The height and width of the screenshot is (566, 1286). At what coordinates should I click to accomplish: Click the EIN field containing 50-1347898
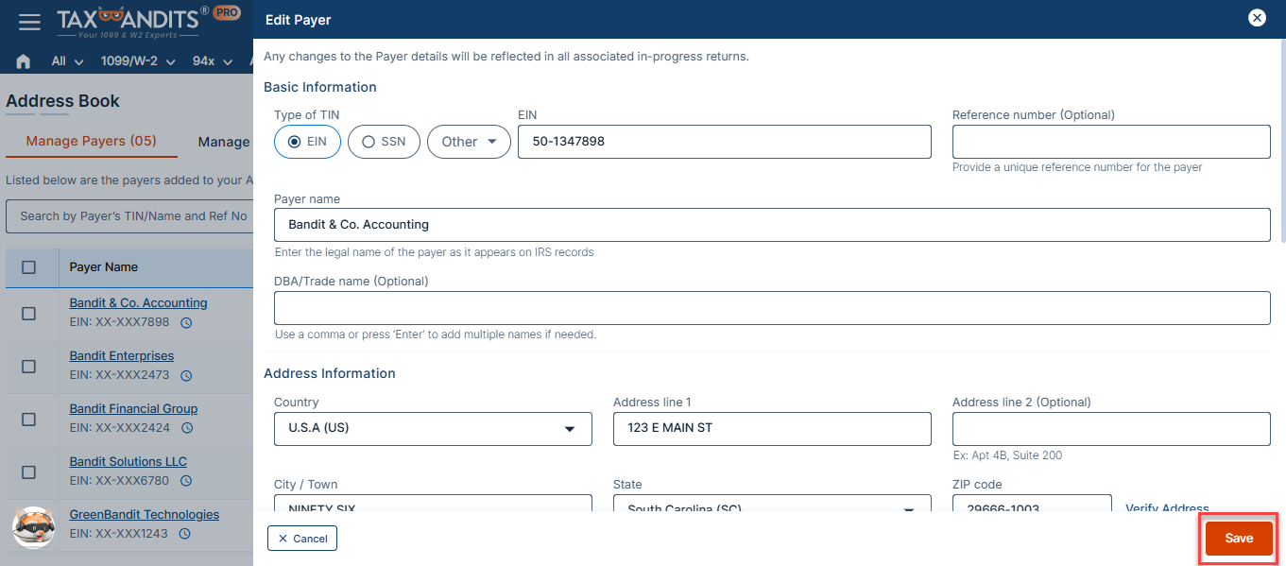tap(725, 142)
